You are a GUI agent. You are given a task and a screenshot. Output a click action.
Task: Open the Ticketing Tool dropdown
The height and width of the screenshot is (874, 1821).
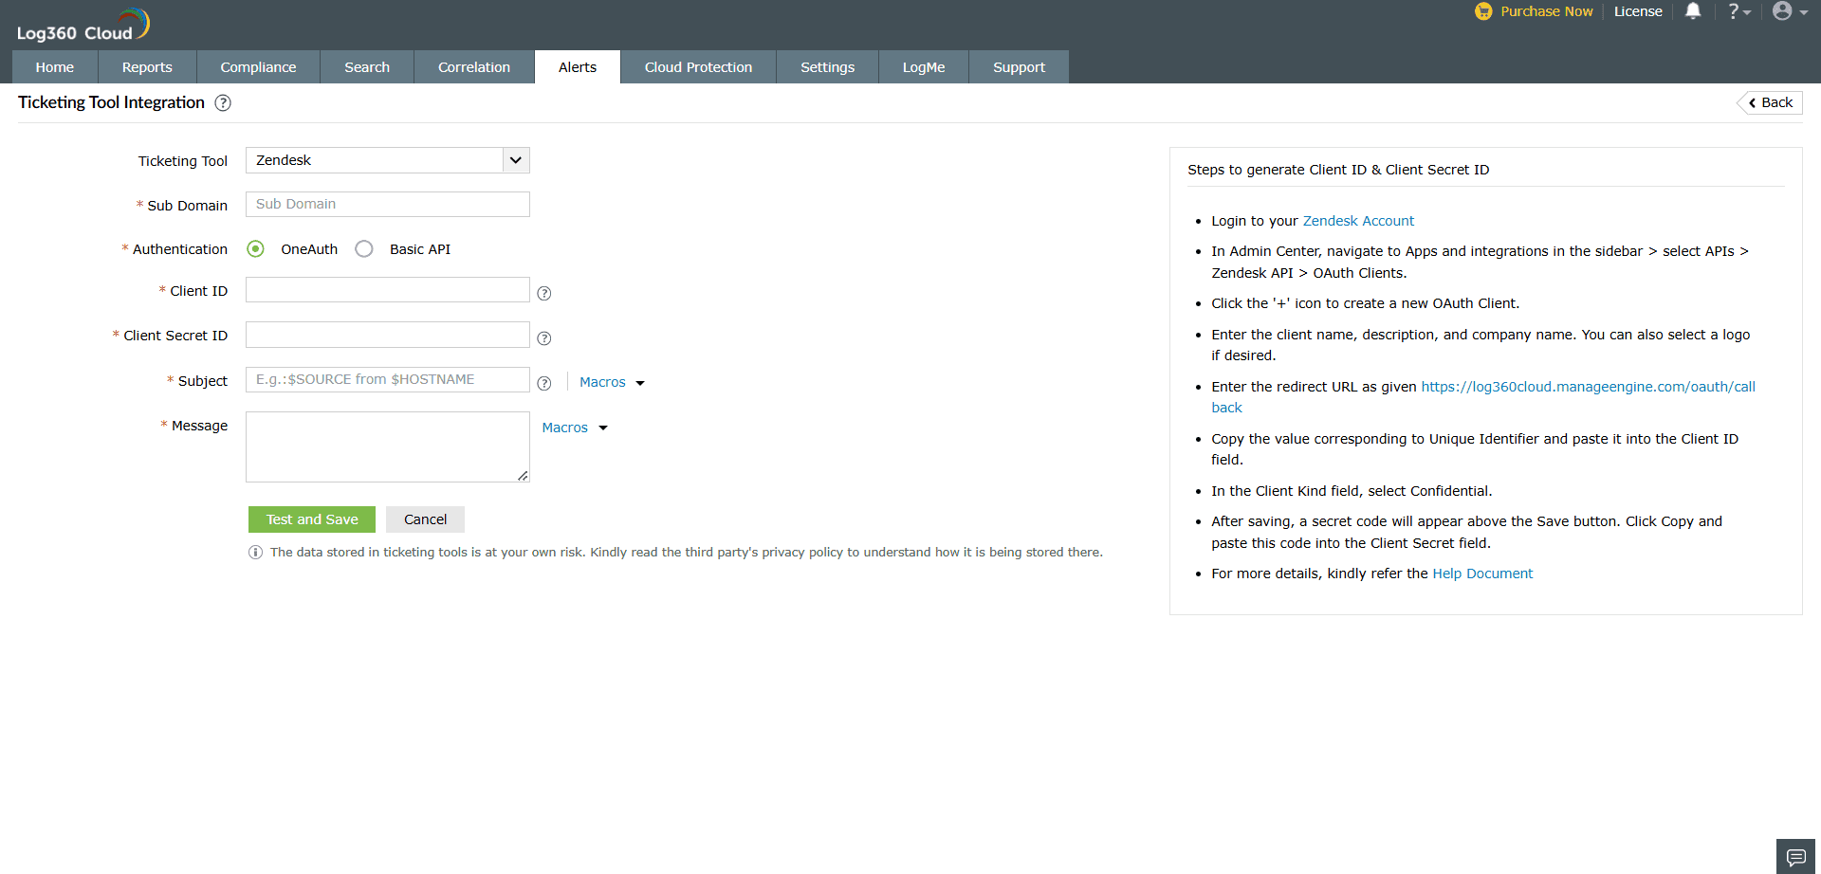tap(388, 160)
